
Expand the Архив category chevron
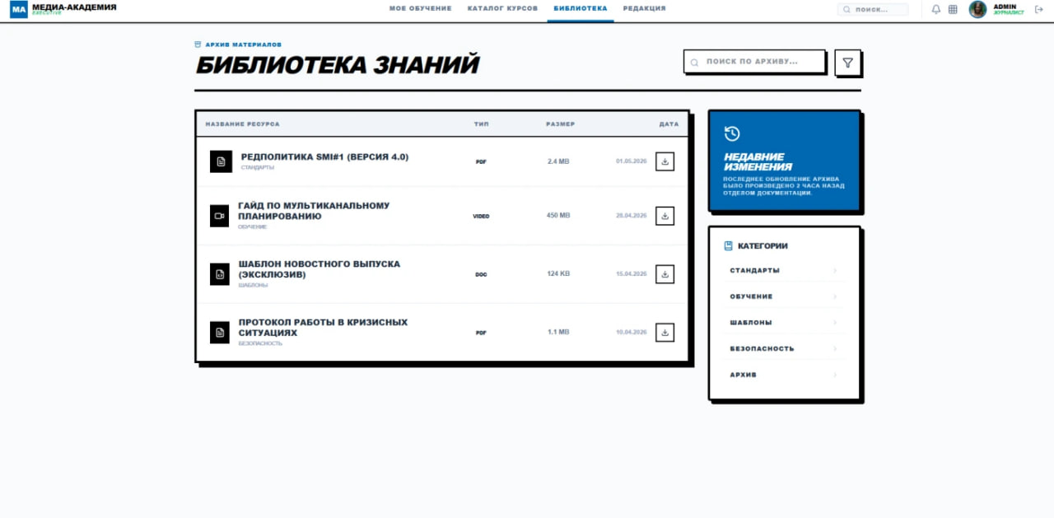coord(835,375)
